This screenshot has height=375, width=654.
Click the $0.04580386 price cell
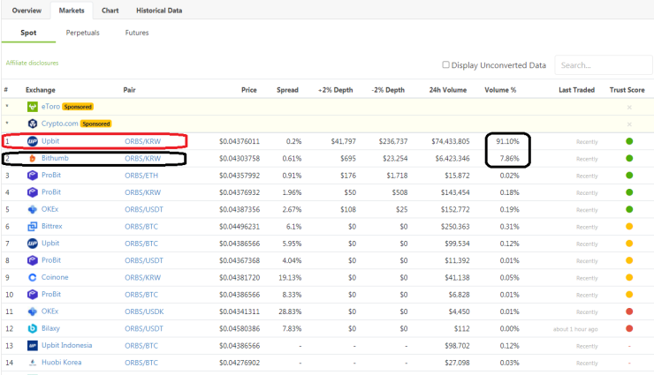coord(240,329)
